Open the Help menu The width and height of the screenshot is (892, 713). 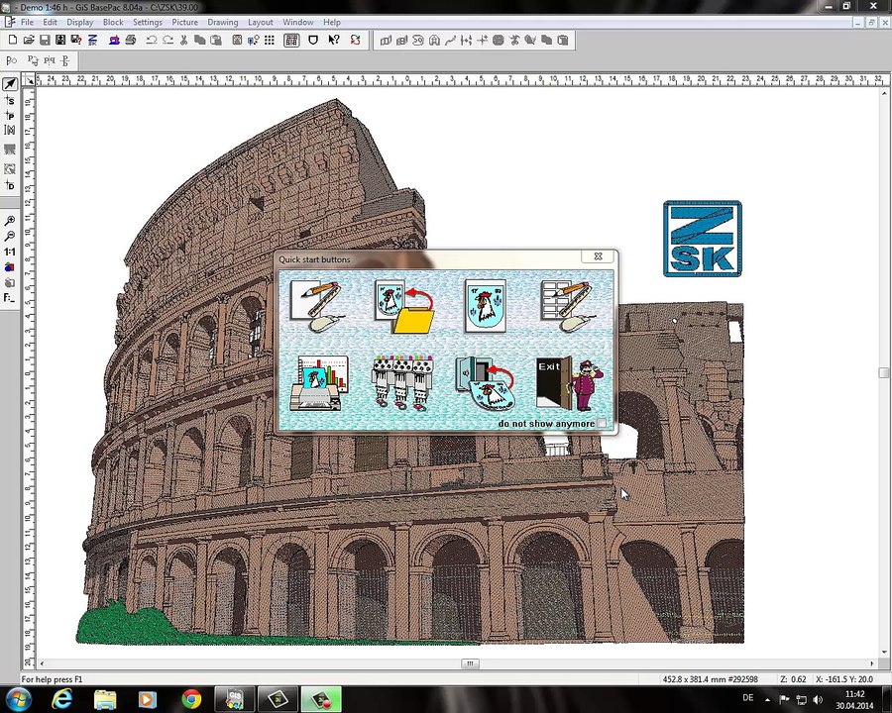click(x=332, y=22)
